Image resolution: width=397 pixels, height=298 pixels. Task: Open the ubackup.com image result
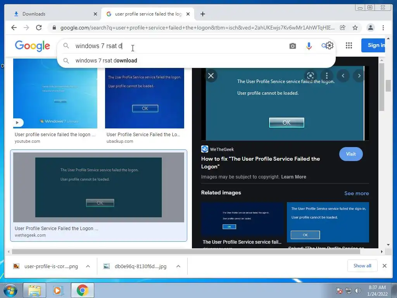click(145, 98)
